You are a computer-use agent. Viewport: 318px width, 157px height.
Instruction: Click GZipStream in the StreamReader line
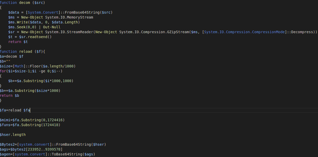point(178,32)
